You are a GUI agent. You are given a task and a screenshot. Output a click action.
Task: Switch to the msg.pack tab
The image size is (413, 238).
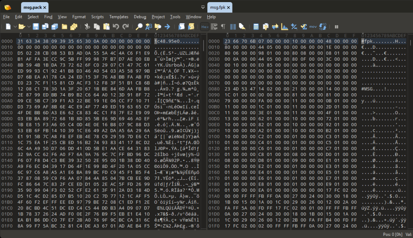coord(32,7)
